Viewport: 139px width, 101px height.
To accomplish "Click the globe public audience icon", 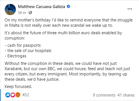I will pyautogui.click(x=30, y=13).
